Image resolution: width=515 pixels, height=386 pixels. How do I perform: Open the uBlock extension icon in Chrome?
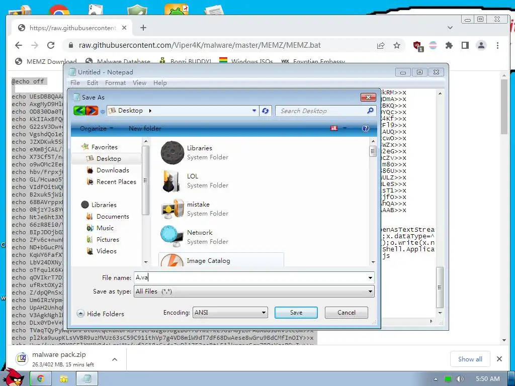417,46
